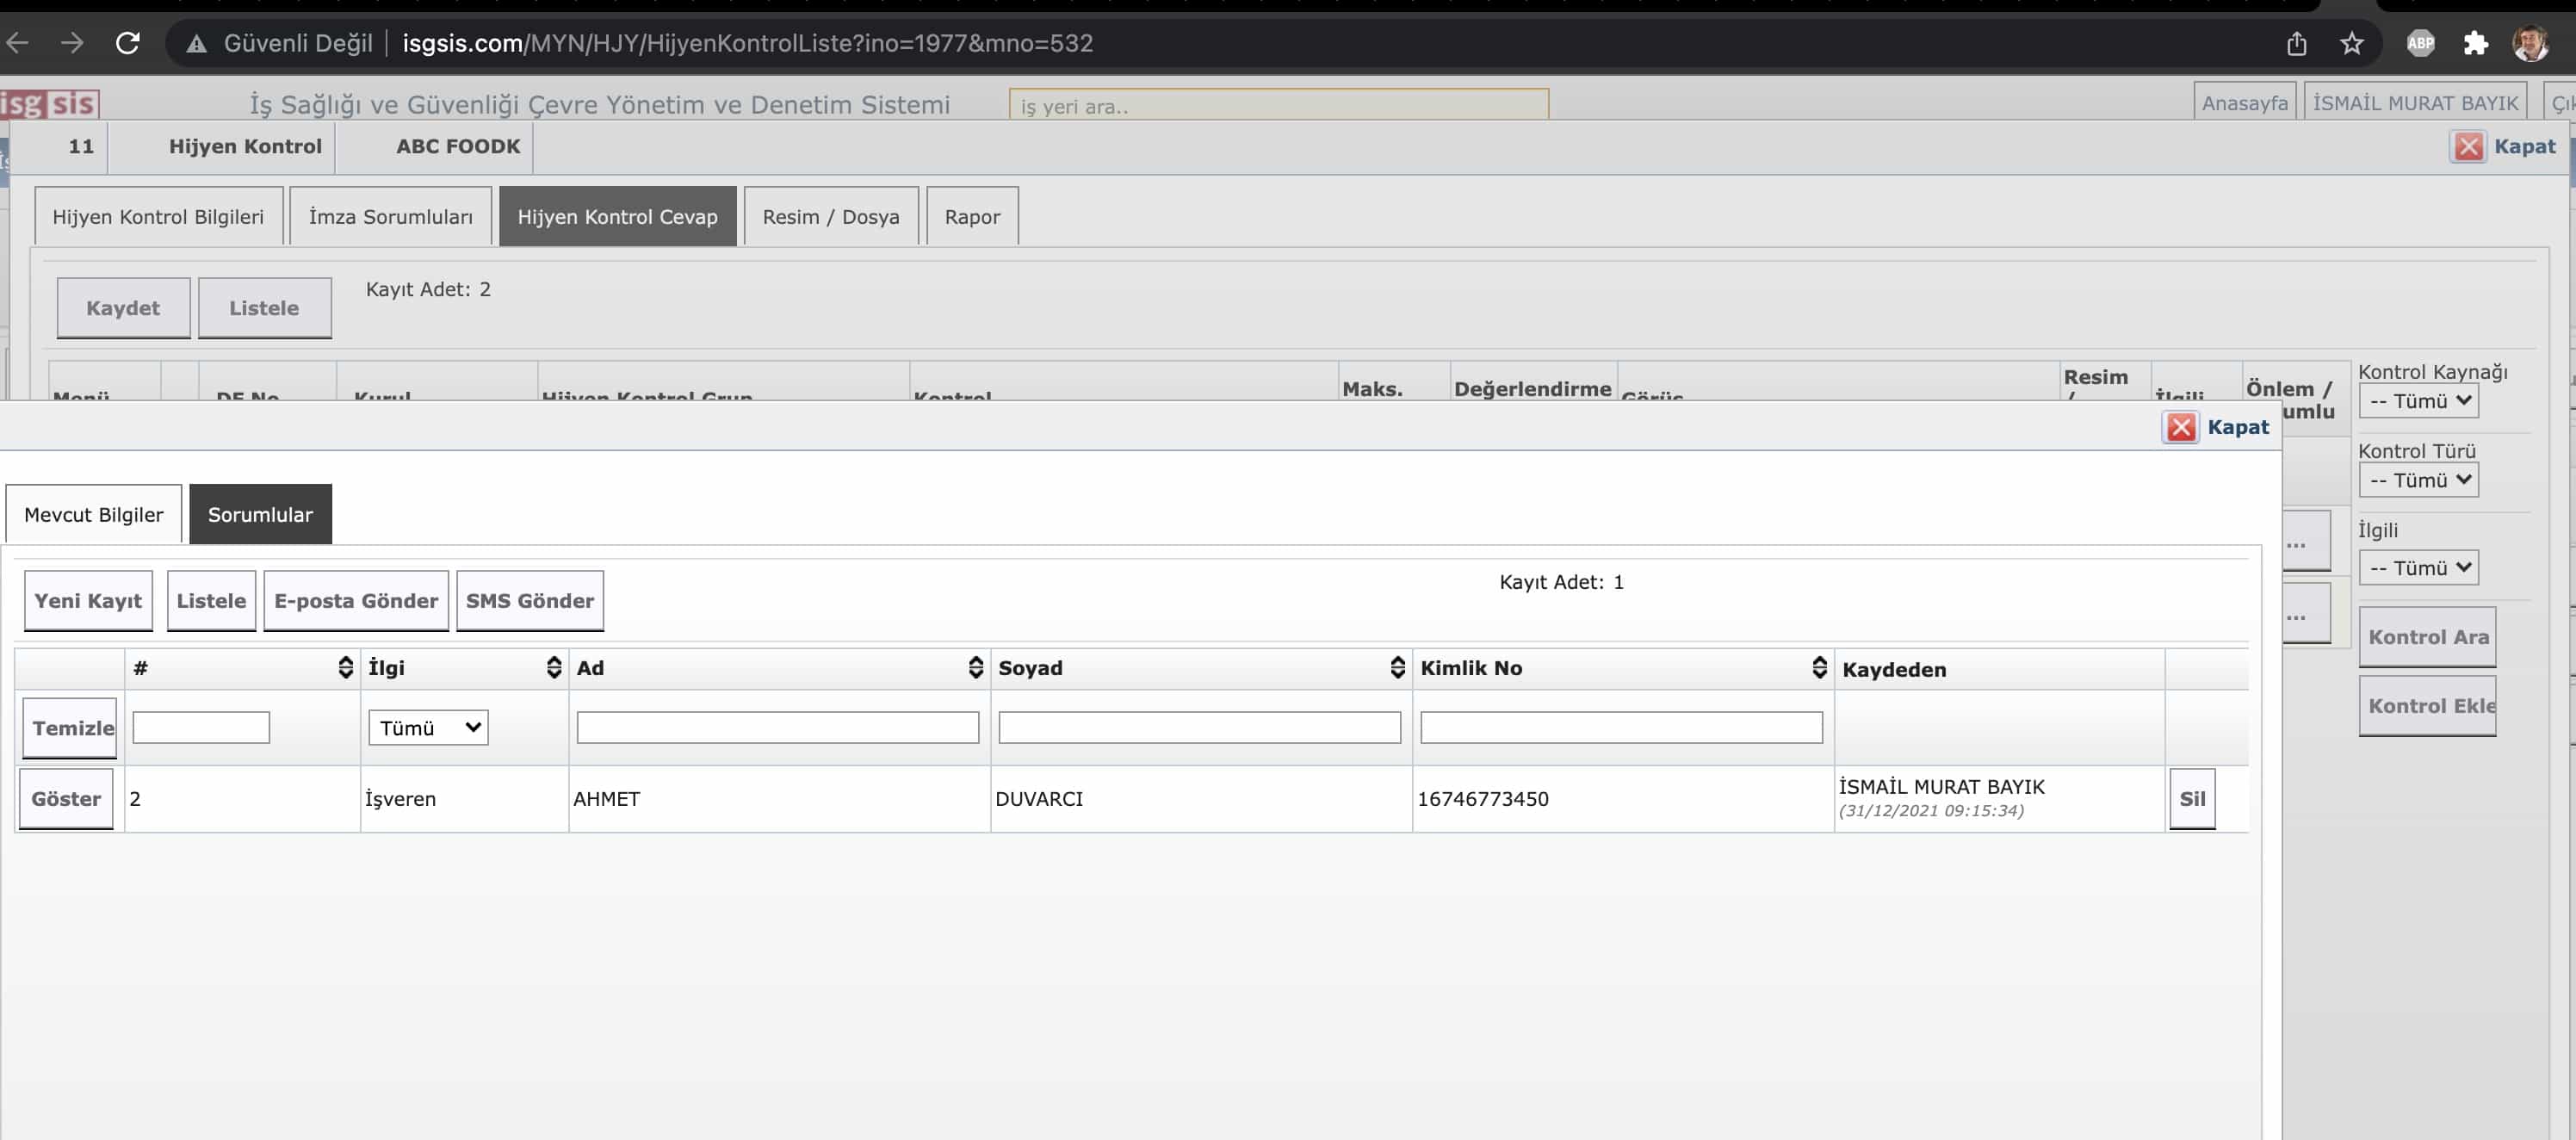Click the isgsis logo
The height and width of the screenshot is (1140, 2576).
tap(50, 104)
